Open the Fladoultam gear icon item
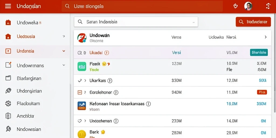276x138 pixels. tap(8, 103)
